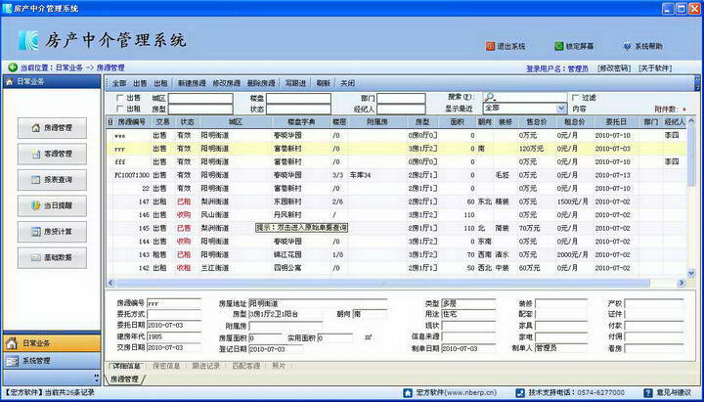Click 修改房源 toolbar button
Image resolution: width=704 pixels, height=402 pixels.
coord(227,83)
